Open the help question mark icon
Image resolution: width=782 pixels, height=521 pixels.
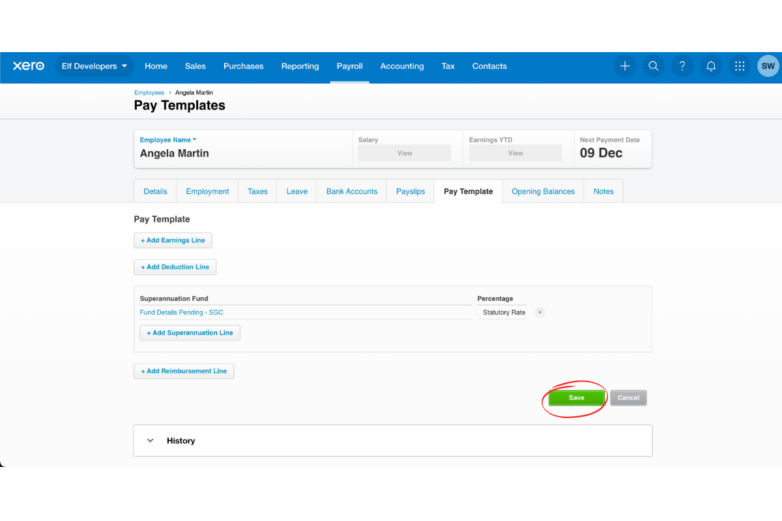coord(682,66)
